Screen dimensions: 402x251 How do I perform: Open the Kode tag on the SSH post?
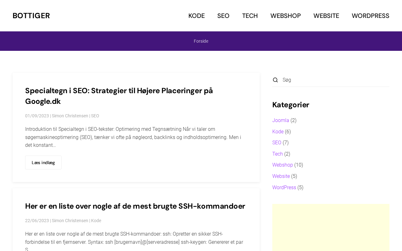(96, 221)
